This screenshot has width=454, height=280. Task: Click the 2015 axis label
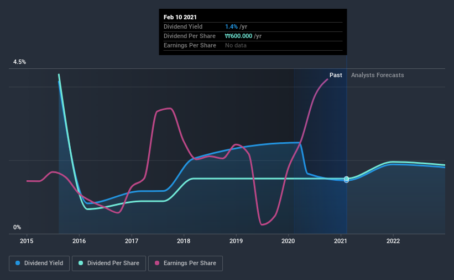tap(27, 241)
